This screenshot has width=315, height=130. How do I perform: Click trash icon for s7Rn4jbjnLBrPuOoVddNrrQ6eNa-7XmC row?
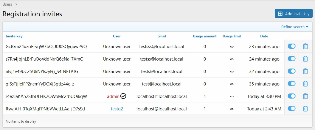pyautogui.click(x=305, y=59)
